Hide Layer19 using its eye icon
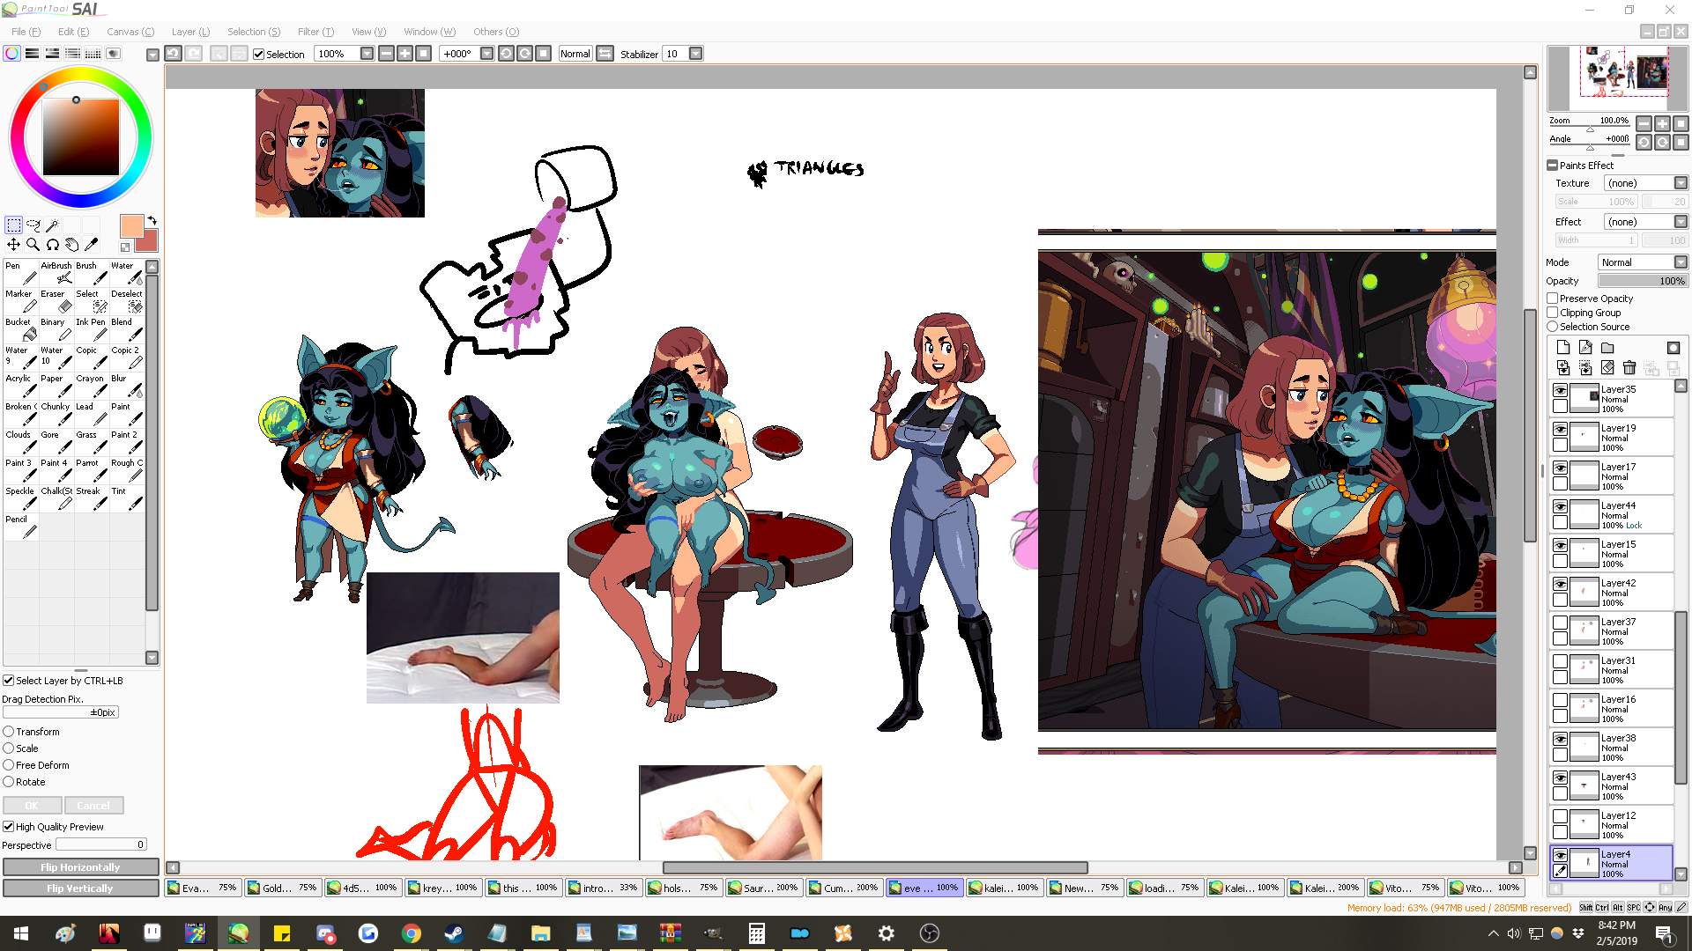 pyautogui.click(x=1560, y=429)
